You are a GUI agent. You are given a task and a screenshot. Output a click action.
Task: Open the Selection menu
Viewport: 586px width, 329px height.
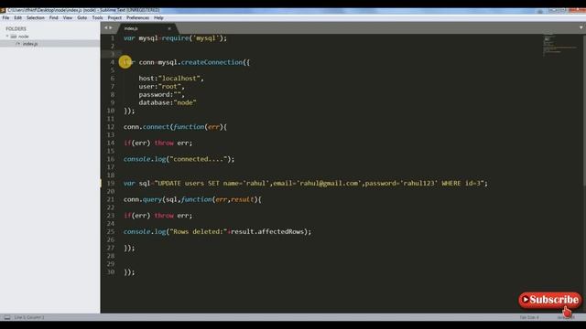pos(35,18)
